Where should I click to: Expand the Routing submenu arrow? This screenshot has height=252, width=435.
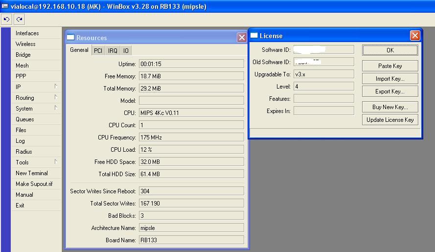(x=56, y=97)
